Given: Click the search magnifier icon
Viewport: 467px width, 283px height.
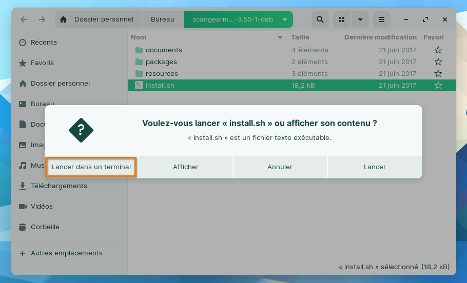Looking at the screenshot, I should click(x=320, y=20).
